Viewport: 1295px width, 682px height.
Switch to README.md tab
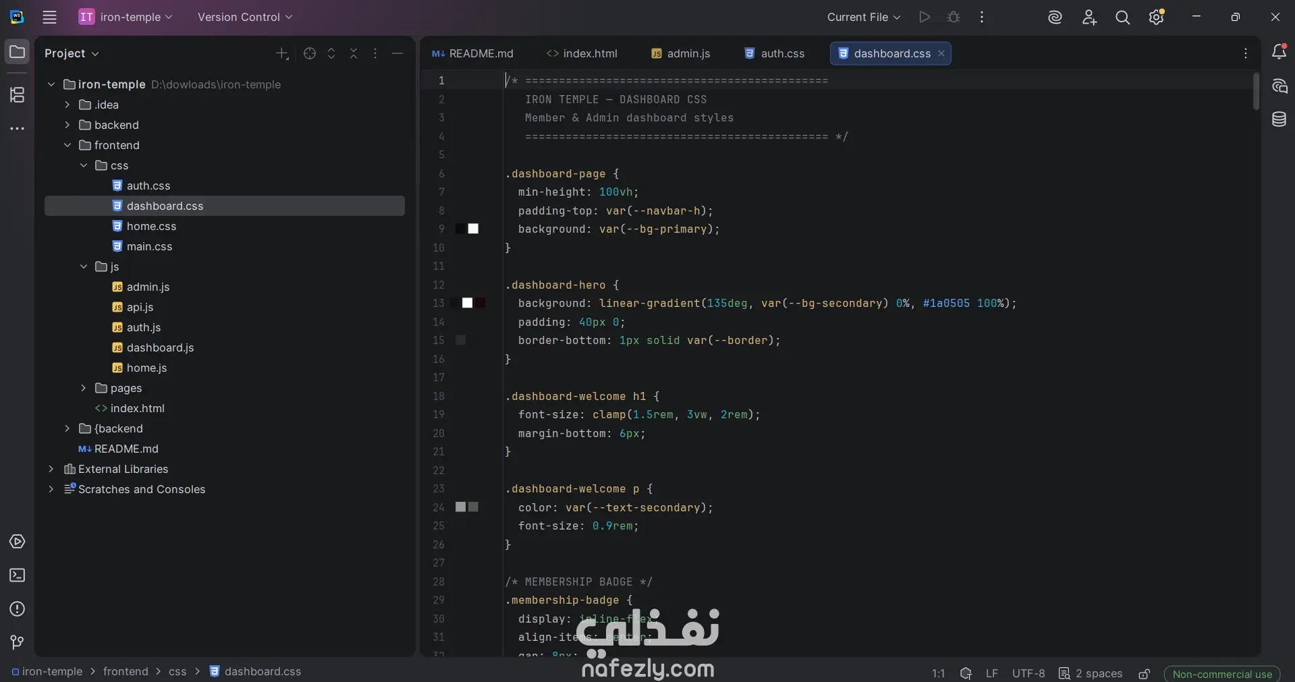click(x=472, y=53)
